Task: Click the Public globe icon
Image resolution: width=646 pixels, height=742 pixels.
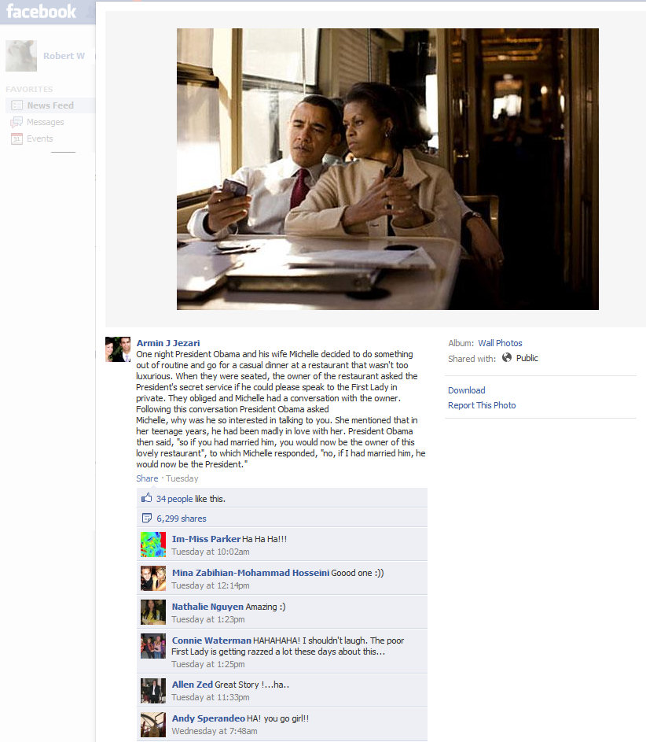Action: 507,358
